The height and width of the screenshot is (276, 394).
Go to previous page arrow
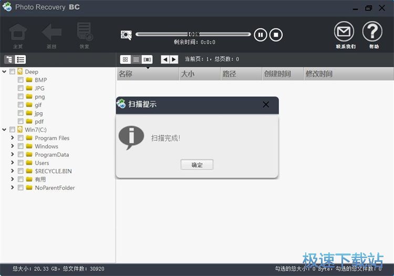tap(165, 59)
